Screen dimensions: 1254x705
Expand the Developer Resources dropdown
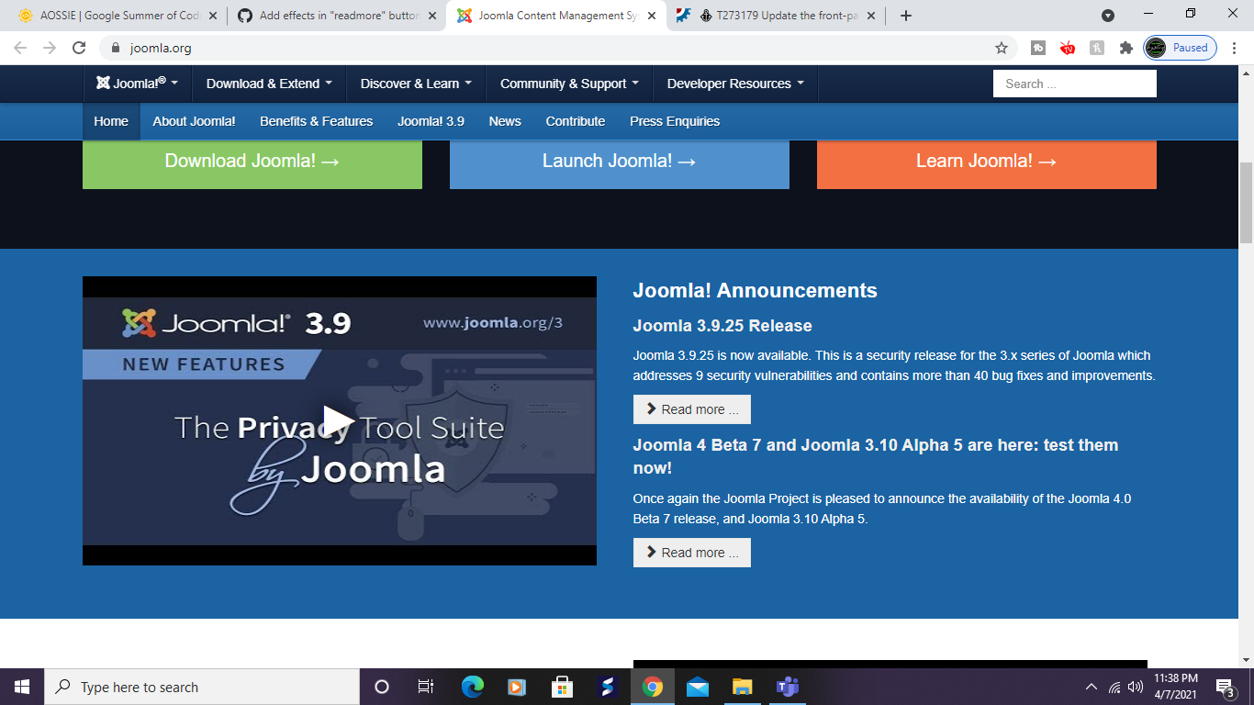pos(735,84)
